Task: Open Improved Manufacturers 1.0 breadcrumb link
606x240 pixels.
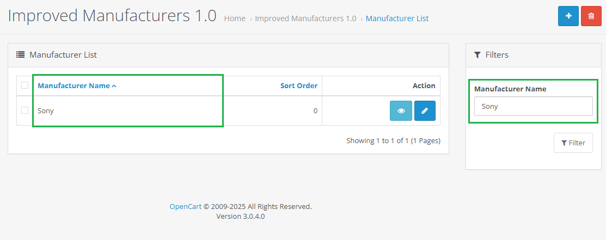Action: click(305, 19)
